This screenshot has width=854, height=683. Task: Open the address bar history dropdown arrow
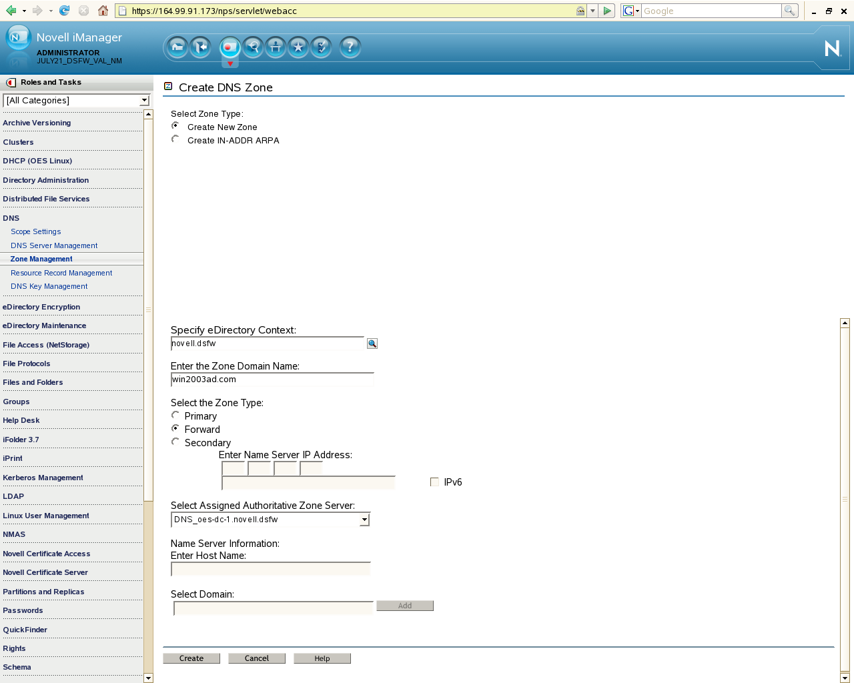592,11
